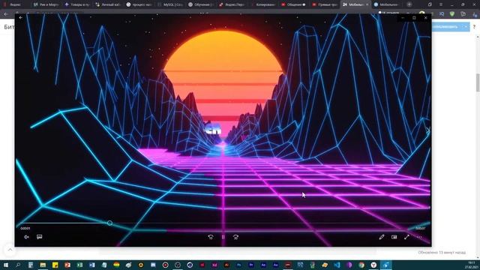Switch to the MySQL browser tab
Image resolution: width=480 pixels, height=270 pixels.
tap(170, 4)
